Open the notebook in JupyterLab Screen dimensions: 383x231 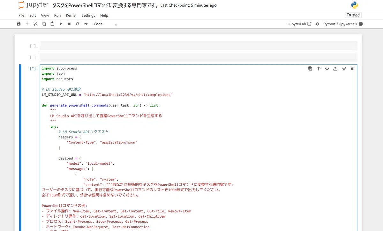click(x=300, y=24)
